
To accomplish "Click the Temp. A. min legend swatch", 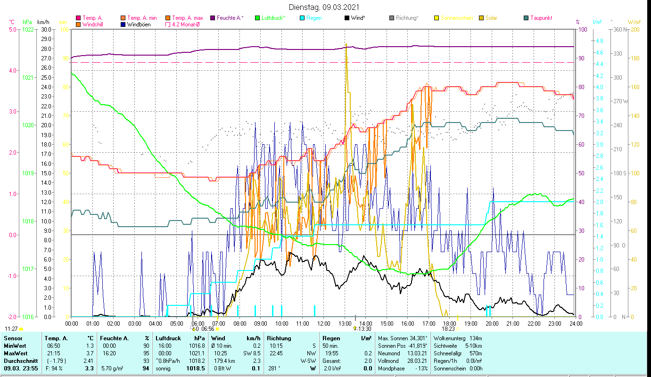I will point(124,18).
